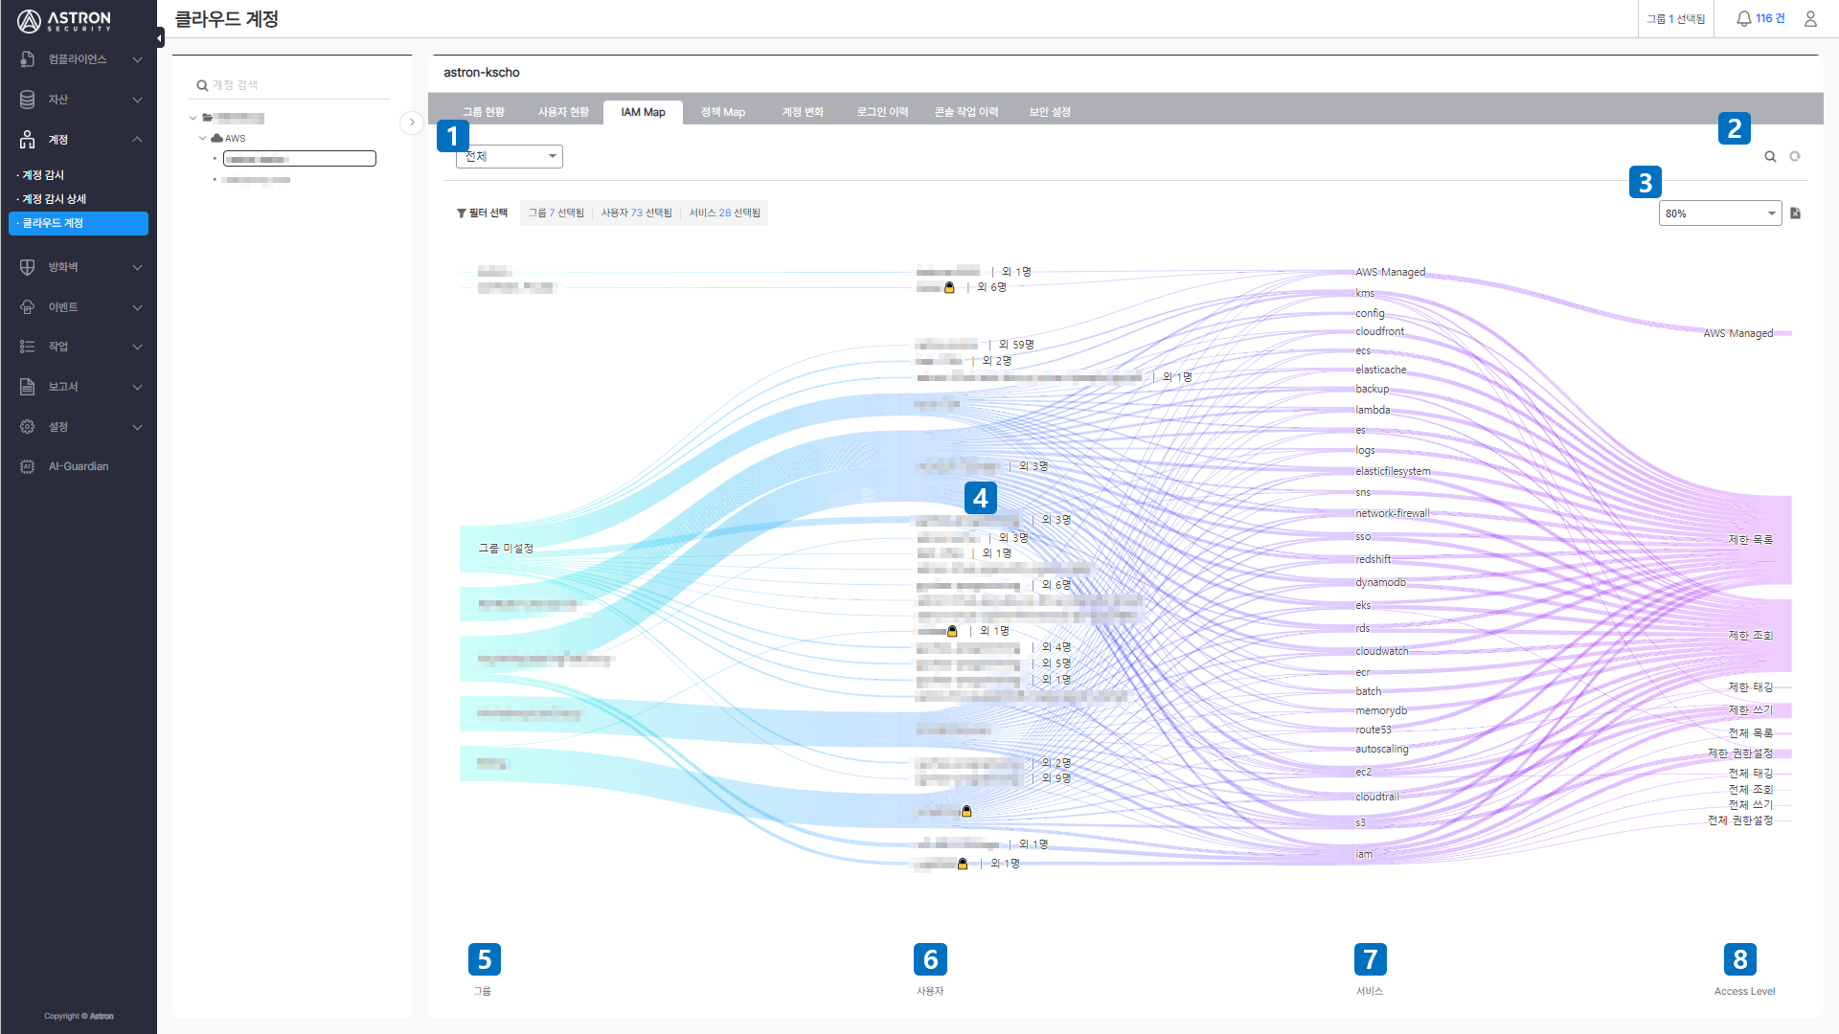Image resolution: width=1839 pixels, height=1034 pixels.
Task: Collapse the left sidebar with the arrow handle
Action: point(160,37)
